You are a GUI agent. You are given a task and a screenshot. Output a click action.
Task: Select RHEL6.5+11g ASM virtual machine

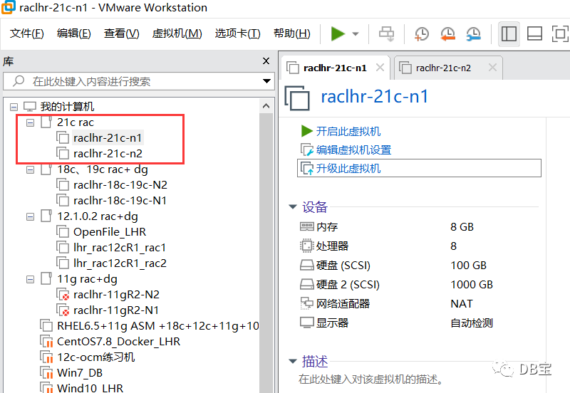click(157, 326)
